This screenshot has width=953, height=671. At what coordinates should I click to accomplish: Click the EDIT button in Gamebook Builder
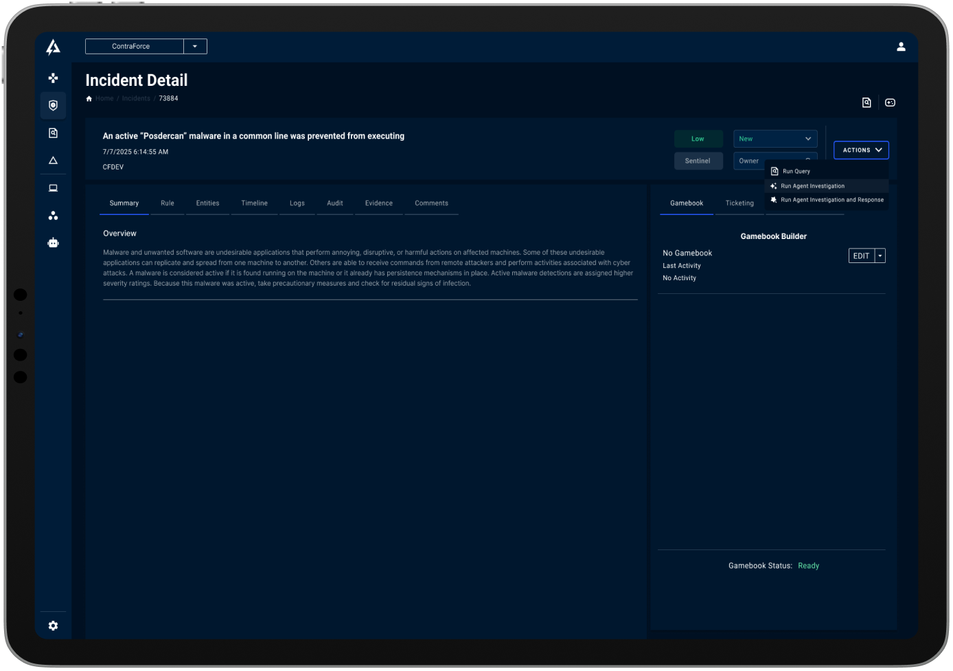pyautogui.click(x=861, y=255)
